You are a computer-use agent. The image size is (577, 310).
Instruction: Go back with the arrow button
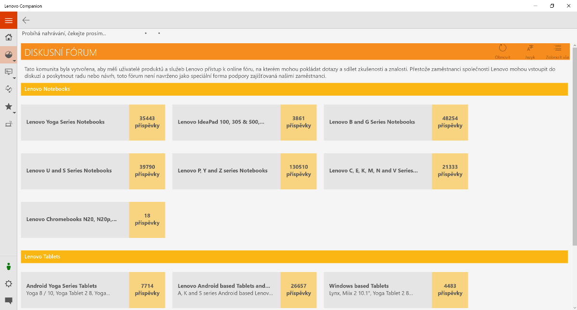pyautogui.click(x=26, y=20)
